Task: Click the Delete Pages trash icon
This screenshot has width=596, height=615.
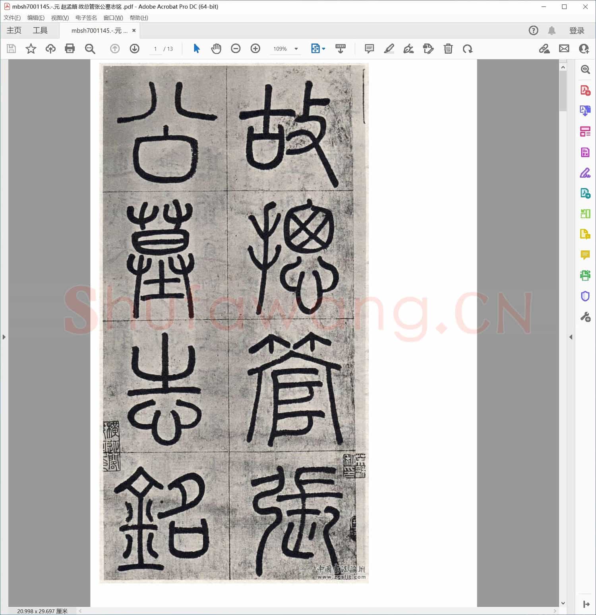Action: 448,49
